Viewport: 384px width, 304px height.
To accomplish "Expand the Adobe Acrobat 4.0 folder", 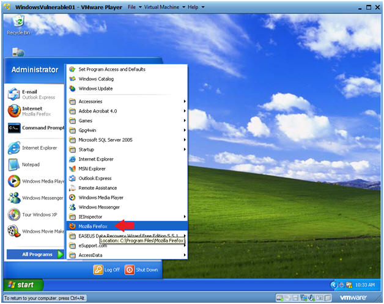I will tap(127, 111).
